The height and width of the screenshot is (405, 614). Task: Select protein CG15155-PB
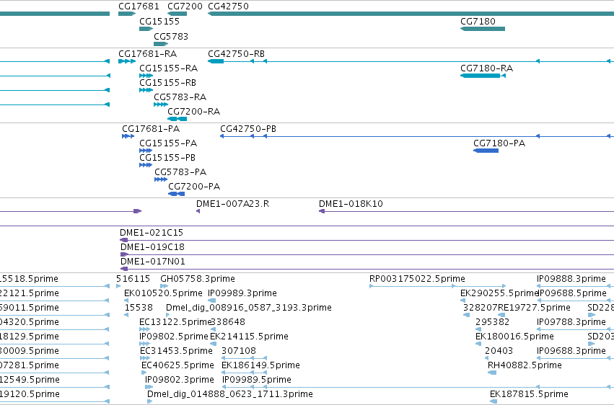click(x=146, y=165)
